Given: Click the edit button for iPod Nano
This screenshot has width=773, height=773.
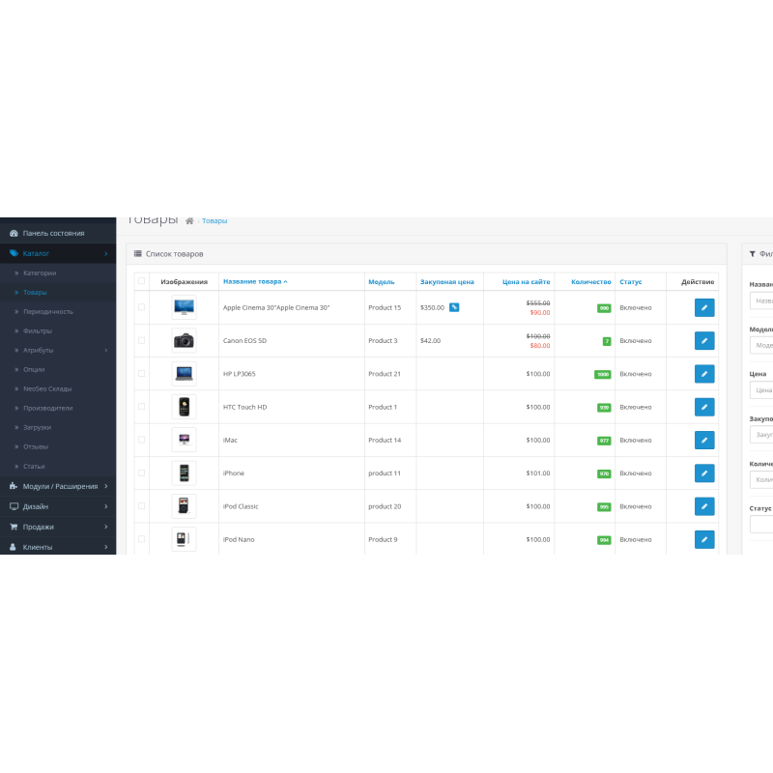Looking at the screenshot, I should point(704,539).
